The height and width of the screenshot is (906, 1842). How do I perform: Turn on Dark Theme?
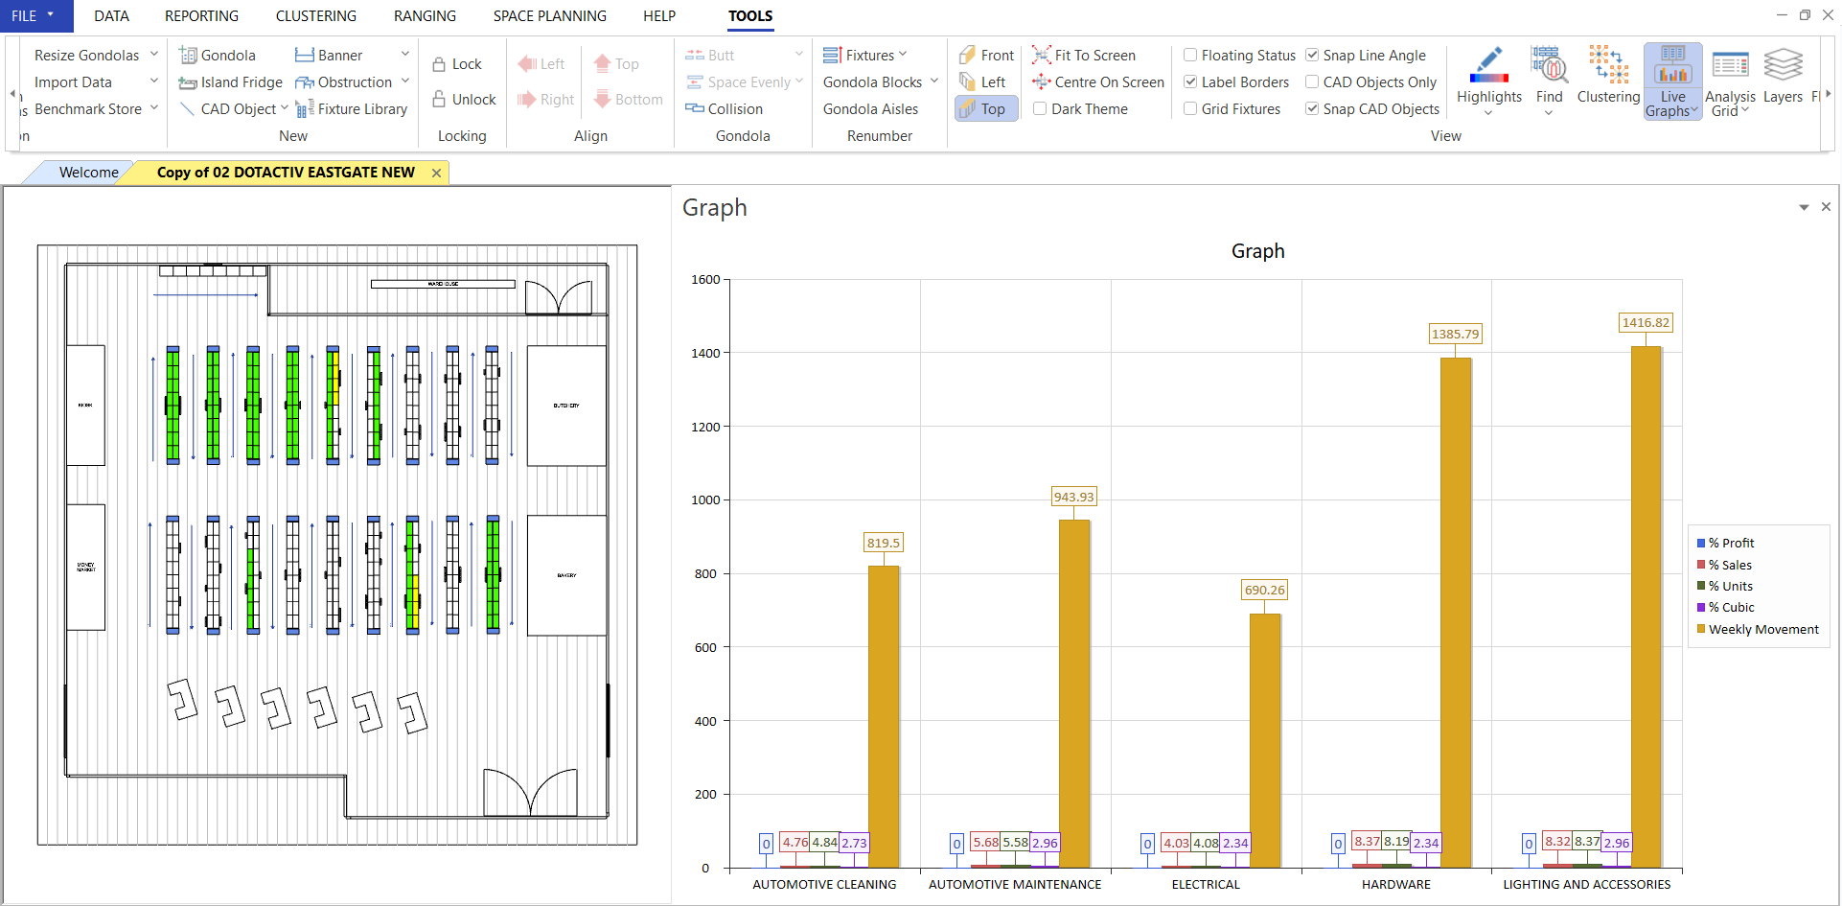[1040, 109]
